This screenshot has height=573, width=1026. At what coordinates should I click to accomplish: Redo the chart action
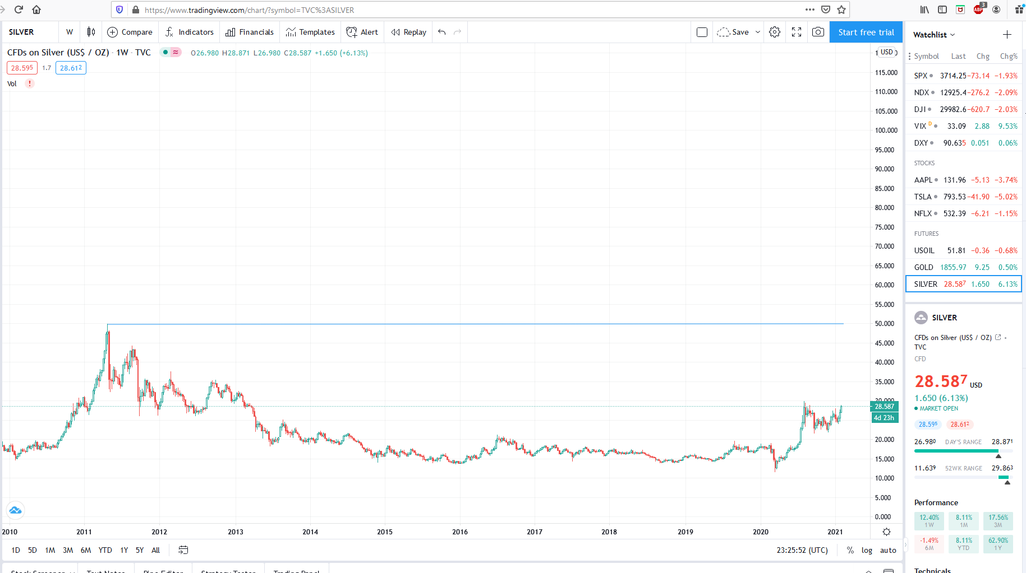pos(458,32)
